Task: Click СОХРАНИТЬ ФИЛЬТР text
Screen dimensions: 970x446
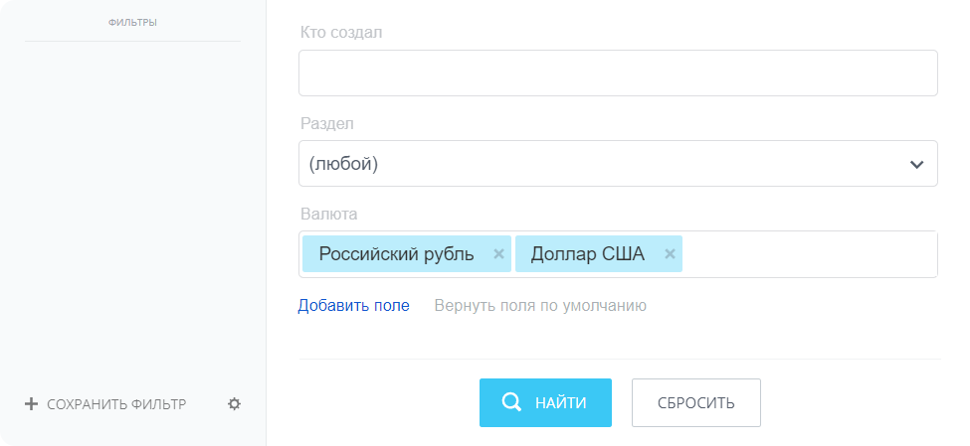Action: 116,404
